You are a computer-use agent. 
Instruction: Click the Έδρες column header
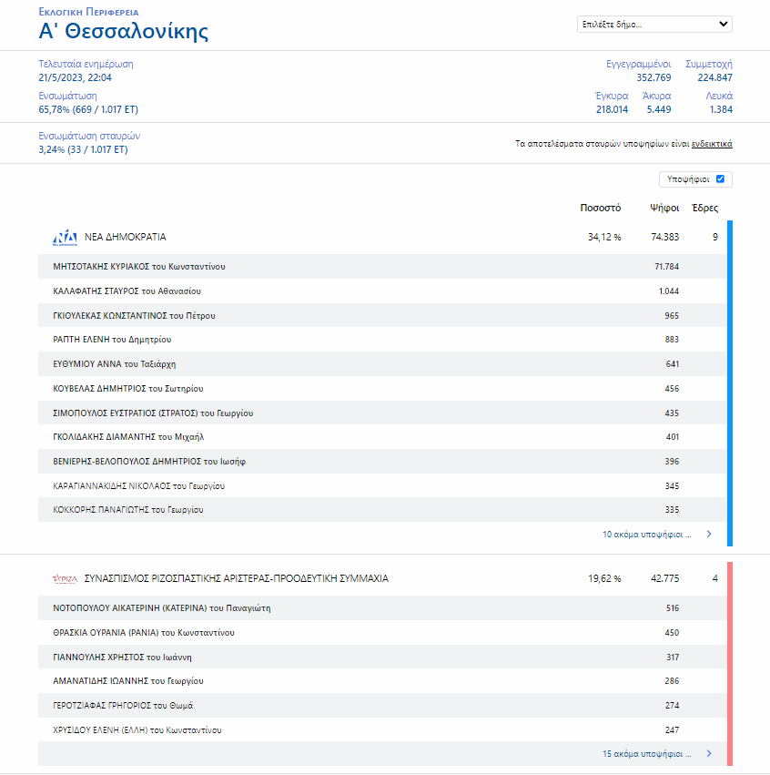point(705,208)
